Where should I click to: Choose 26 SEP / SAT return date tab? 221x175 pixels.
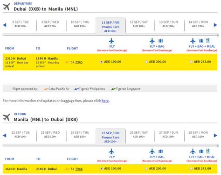pyautogui.click(x=139, y=134)
